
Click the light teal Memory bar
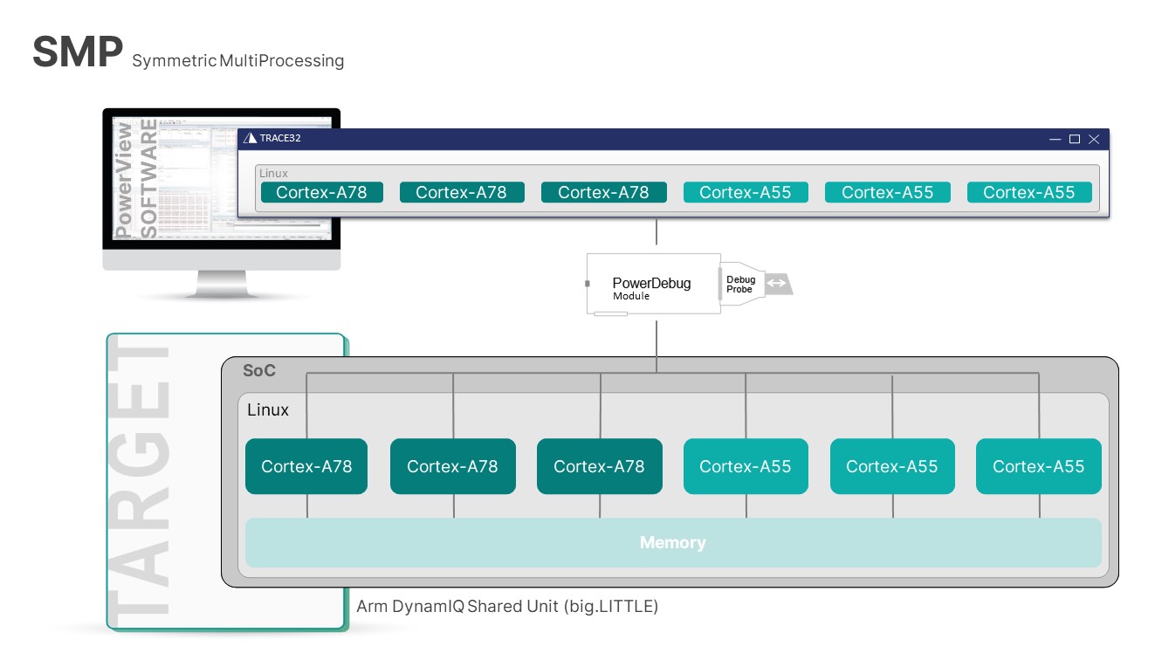[673, 542]
